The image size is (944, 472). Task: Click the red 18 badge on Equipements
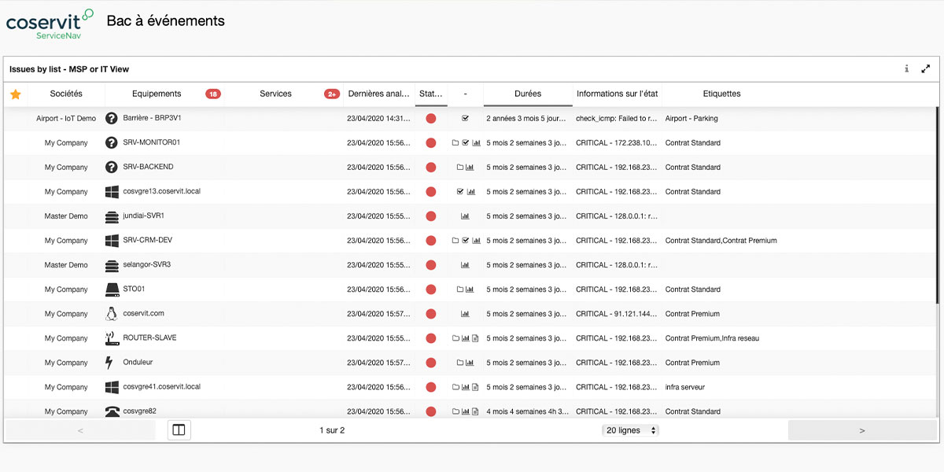pos(213,94)
